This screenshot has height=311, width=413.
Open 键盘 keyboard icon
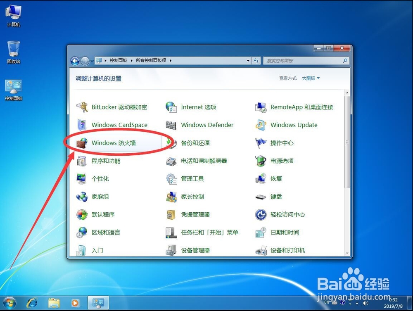tap(261, 197)
